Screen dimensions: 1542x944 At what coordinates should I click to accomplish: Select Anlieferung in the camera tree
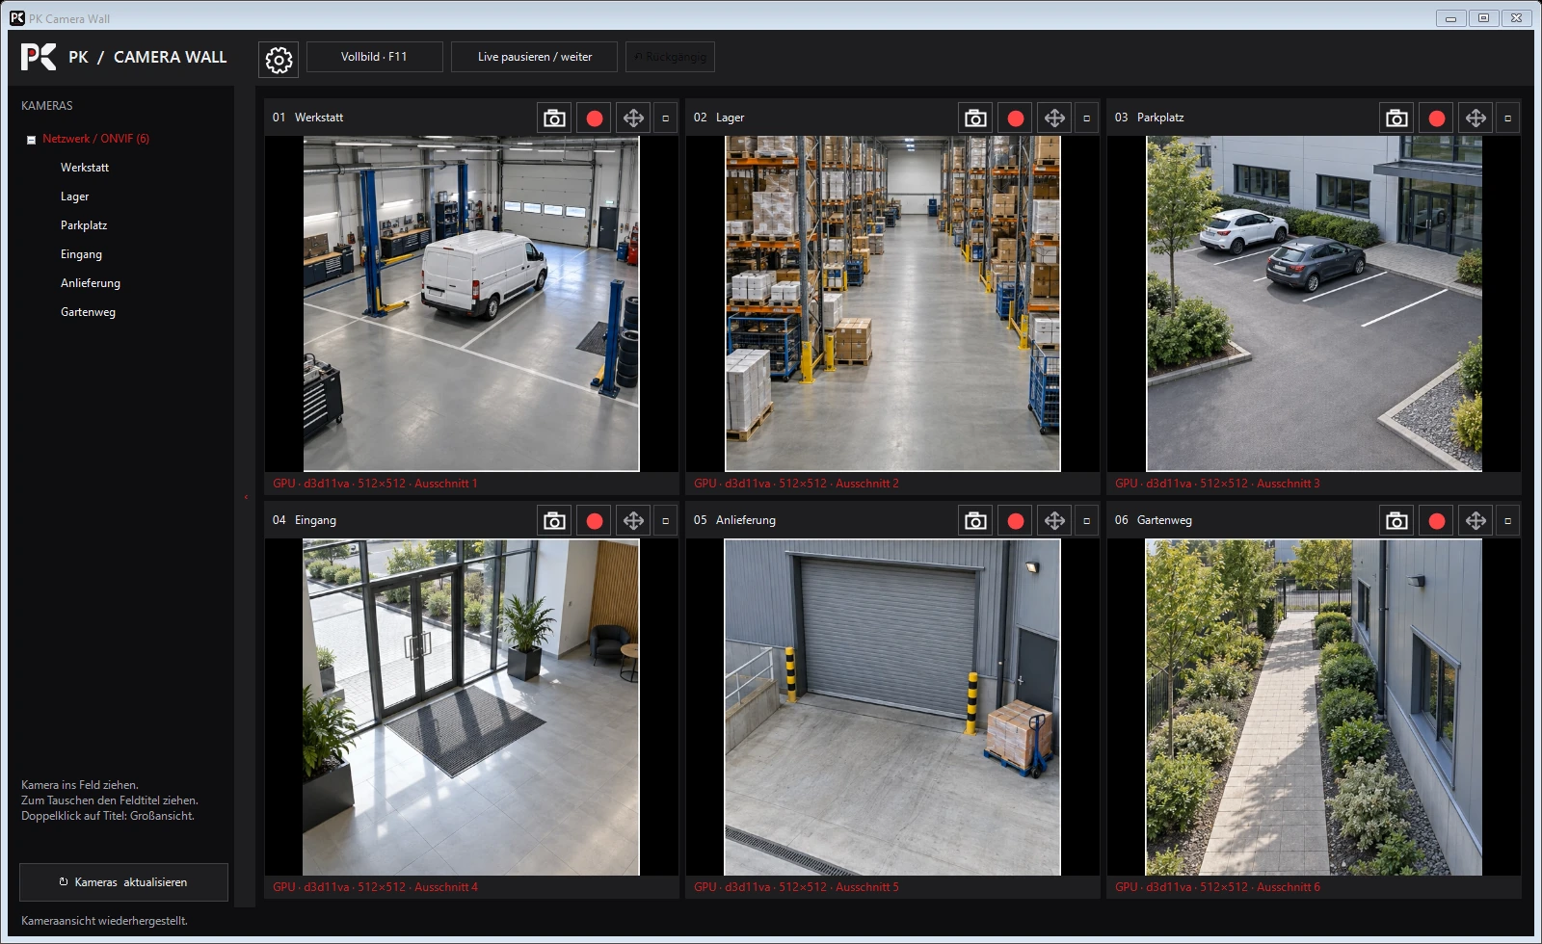pyautogui.click(x=91, y=283)
